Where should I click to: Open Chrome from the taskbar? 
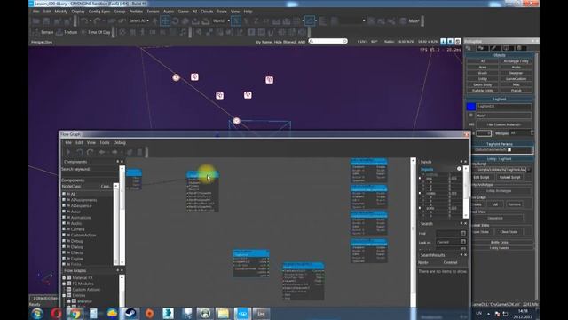75,313
